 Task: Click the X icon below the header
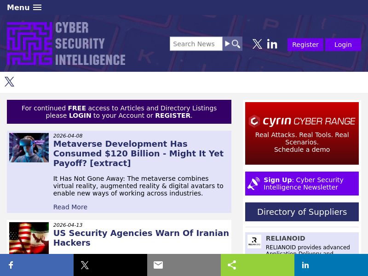pyautogui.click(x=10, y=82)
